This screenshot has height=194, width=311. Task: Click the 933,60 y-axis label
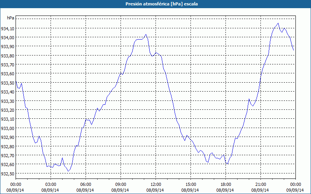point(7,74)
